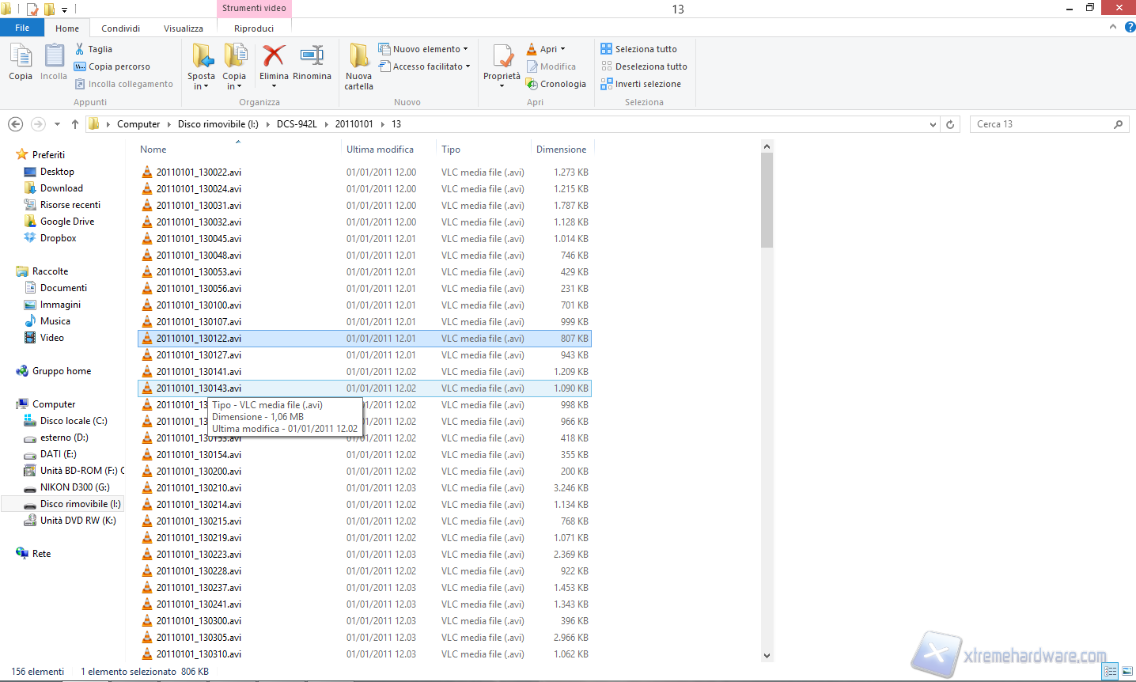Open the Condividi ribbon tab

click(x=120, y=28)
